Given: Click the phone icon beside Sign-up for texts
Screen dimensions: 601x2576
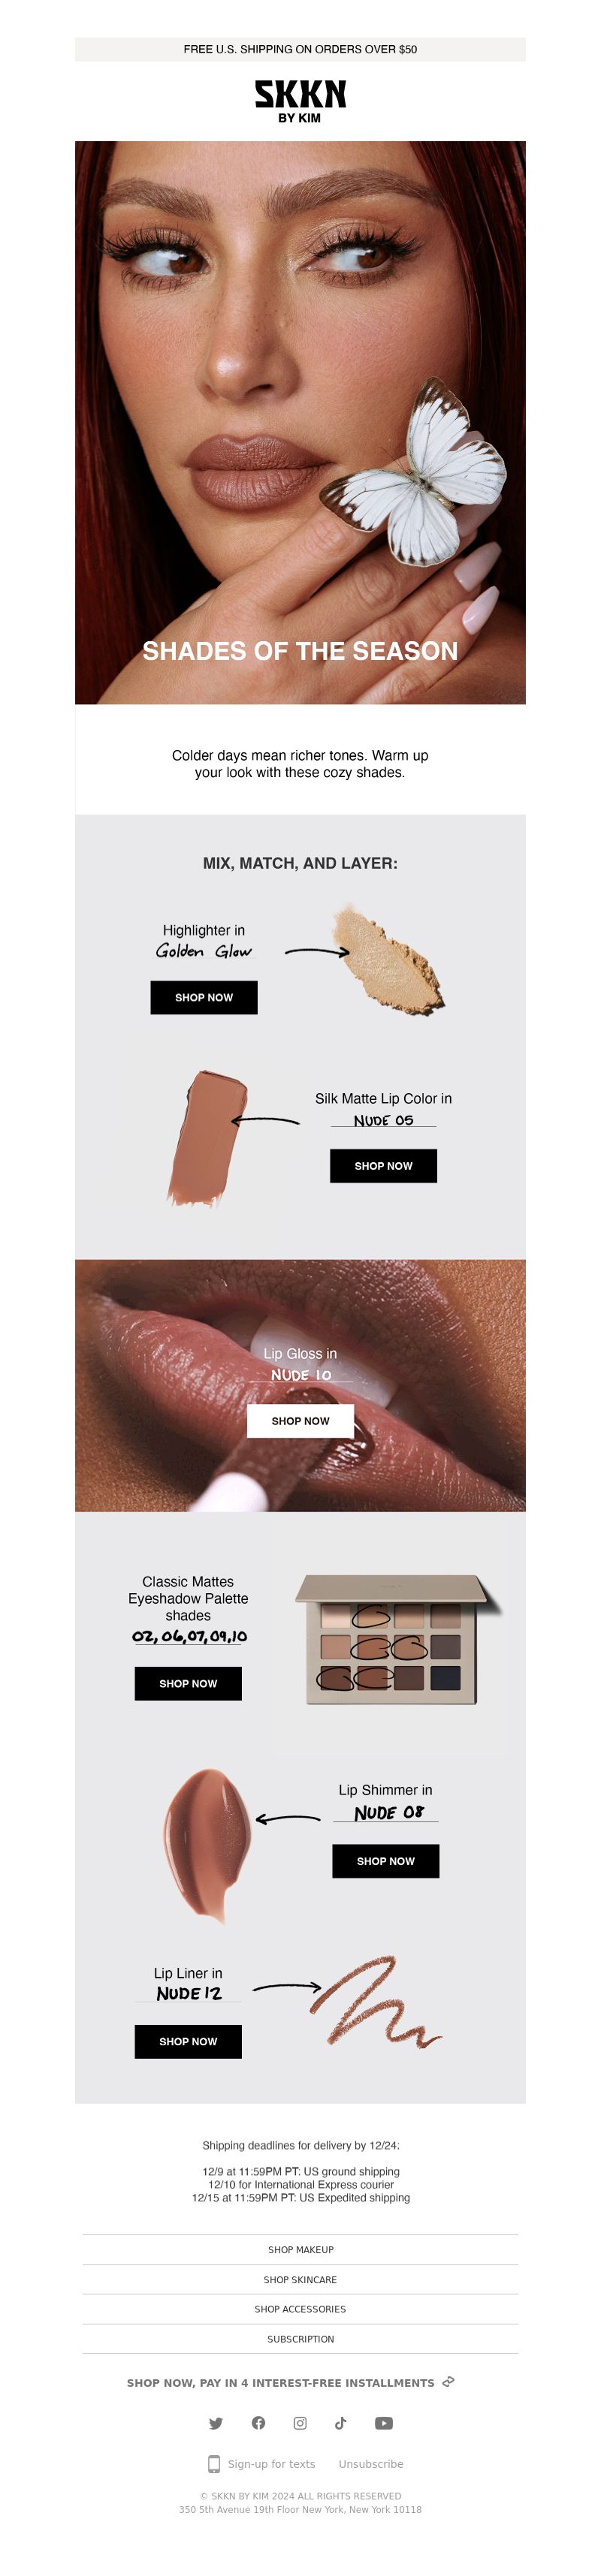Looking at the screenshot, I should [x=213, y=2463].
